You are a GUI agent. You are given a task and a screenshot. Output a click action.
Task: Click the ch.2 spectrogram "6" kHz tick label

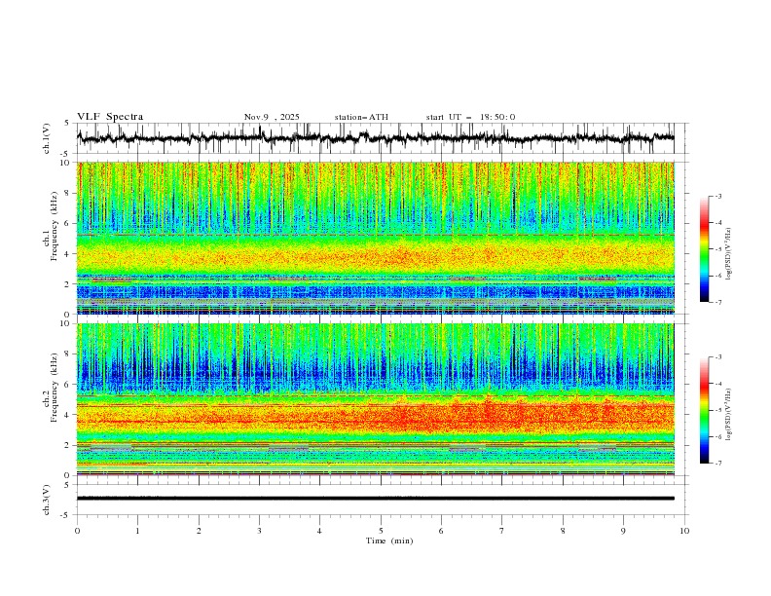(69, 385)
